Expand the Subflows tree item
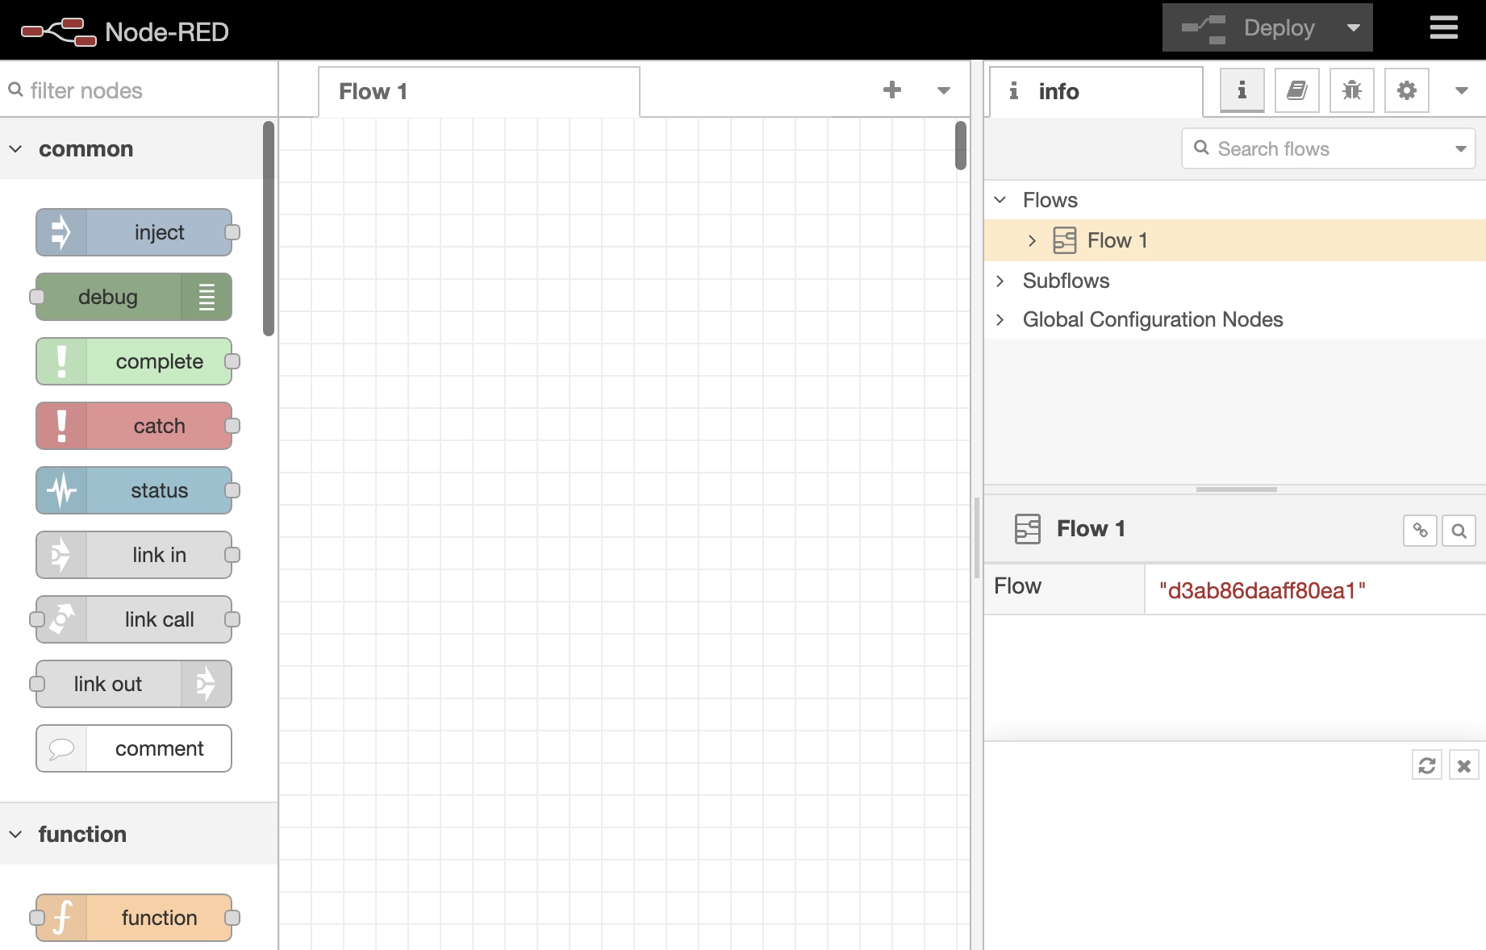 pos(1000,281)
